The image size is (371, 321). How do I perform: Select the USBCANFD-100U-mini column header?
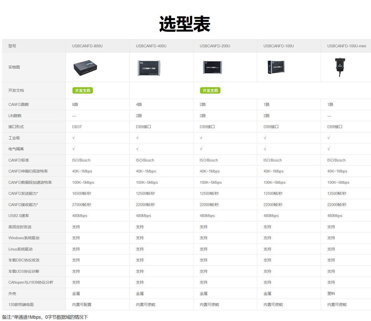347,46
